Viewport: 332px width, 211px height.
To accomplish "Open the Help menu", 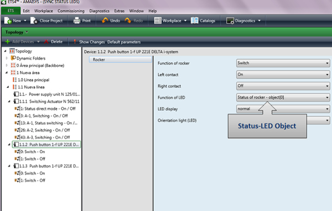I will [x=153, y=11].
